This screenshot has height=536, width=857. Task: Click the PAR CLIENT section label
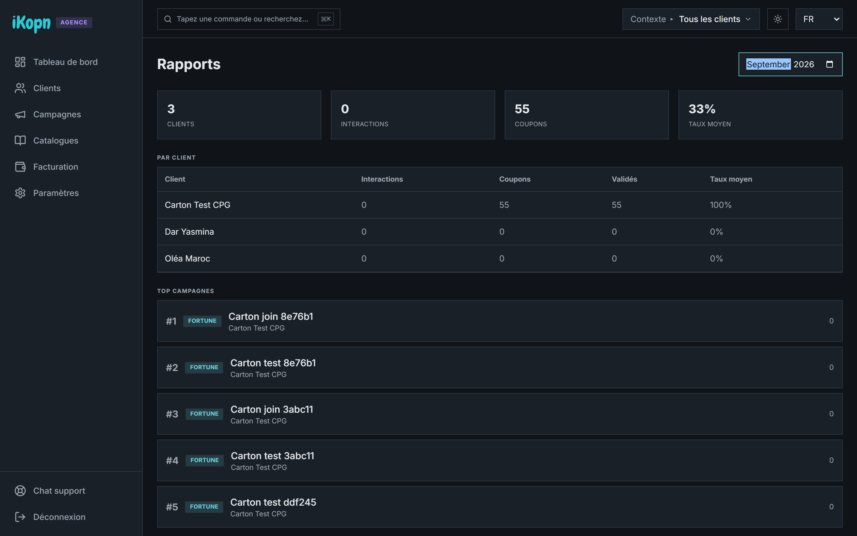(x=176, y=158)
